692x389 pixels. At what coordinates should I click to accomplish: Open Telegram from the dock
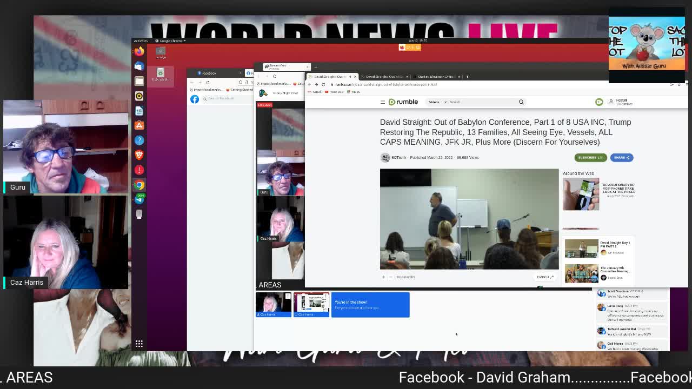(x=139, y=199)
